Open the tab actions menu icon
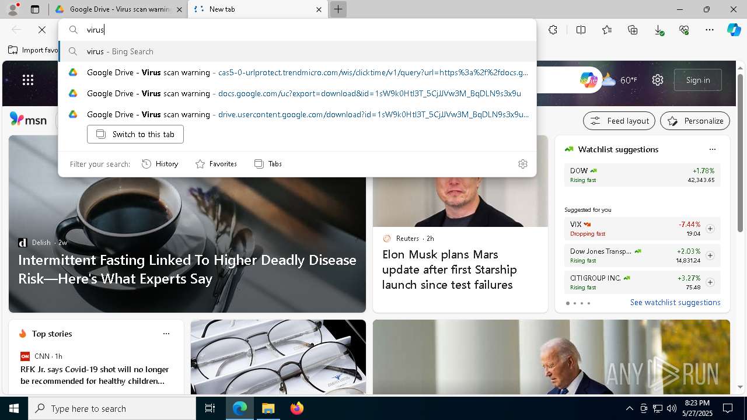 (35, 9)
